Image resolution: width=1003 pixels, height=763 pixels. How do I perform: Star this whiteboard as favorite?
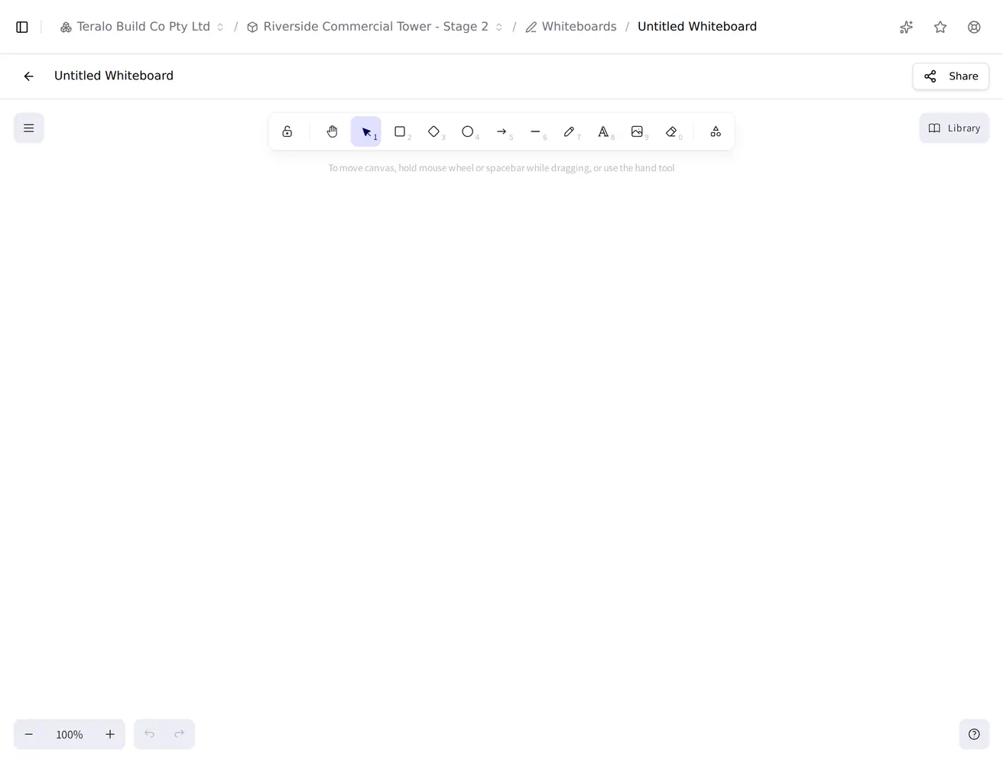point(940,27)
